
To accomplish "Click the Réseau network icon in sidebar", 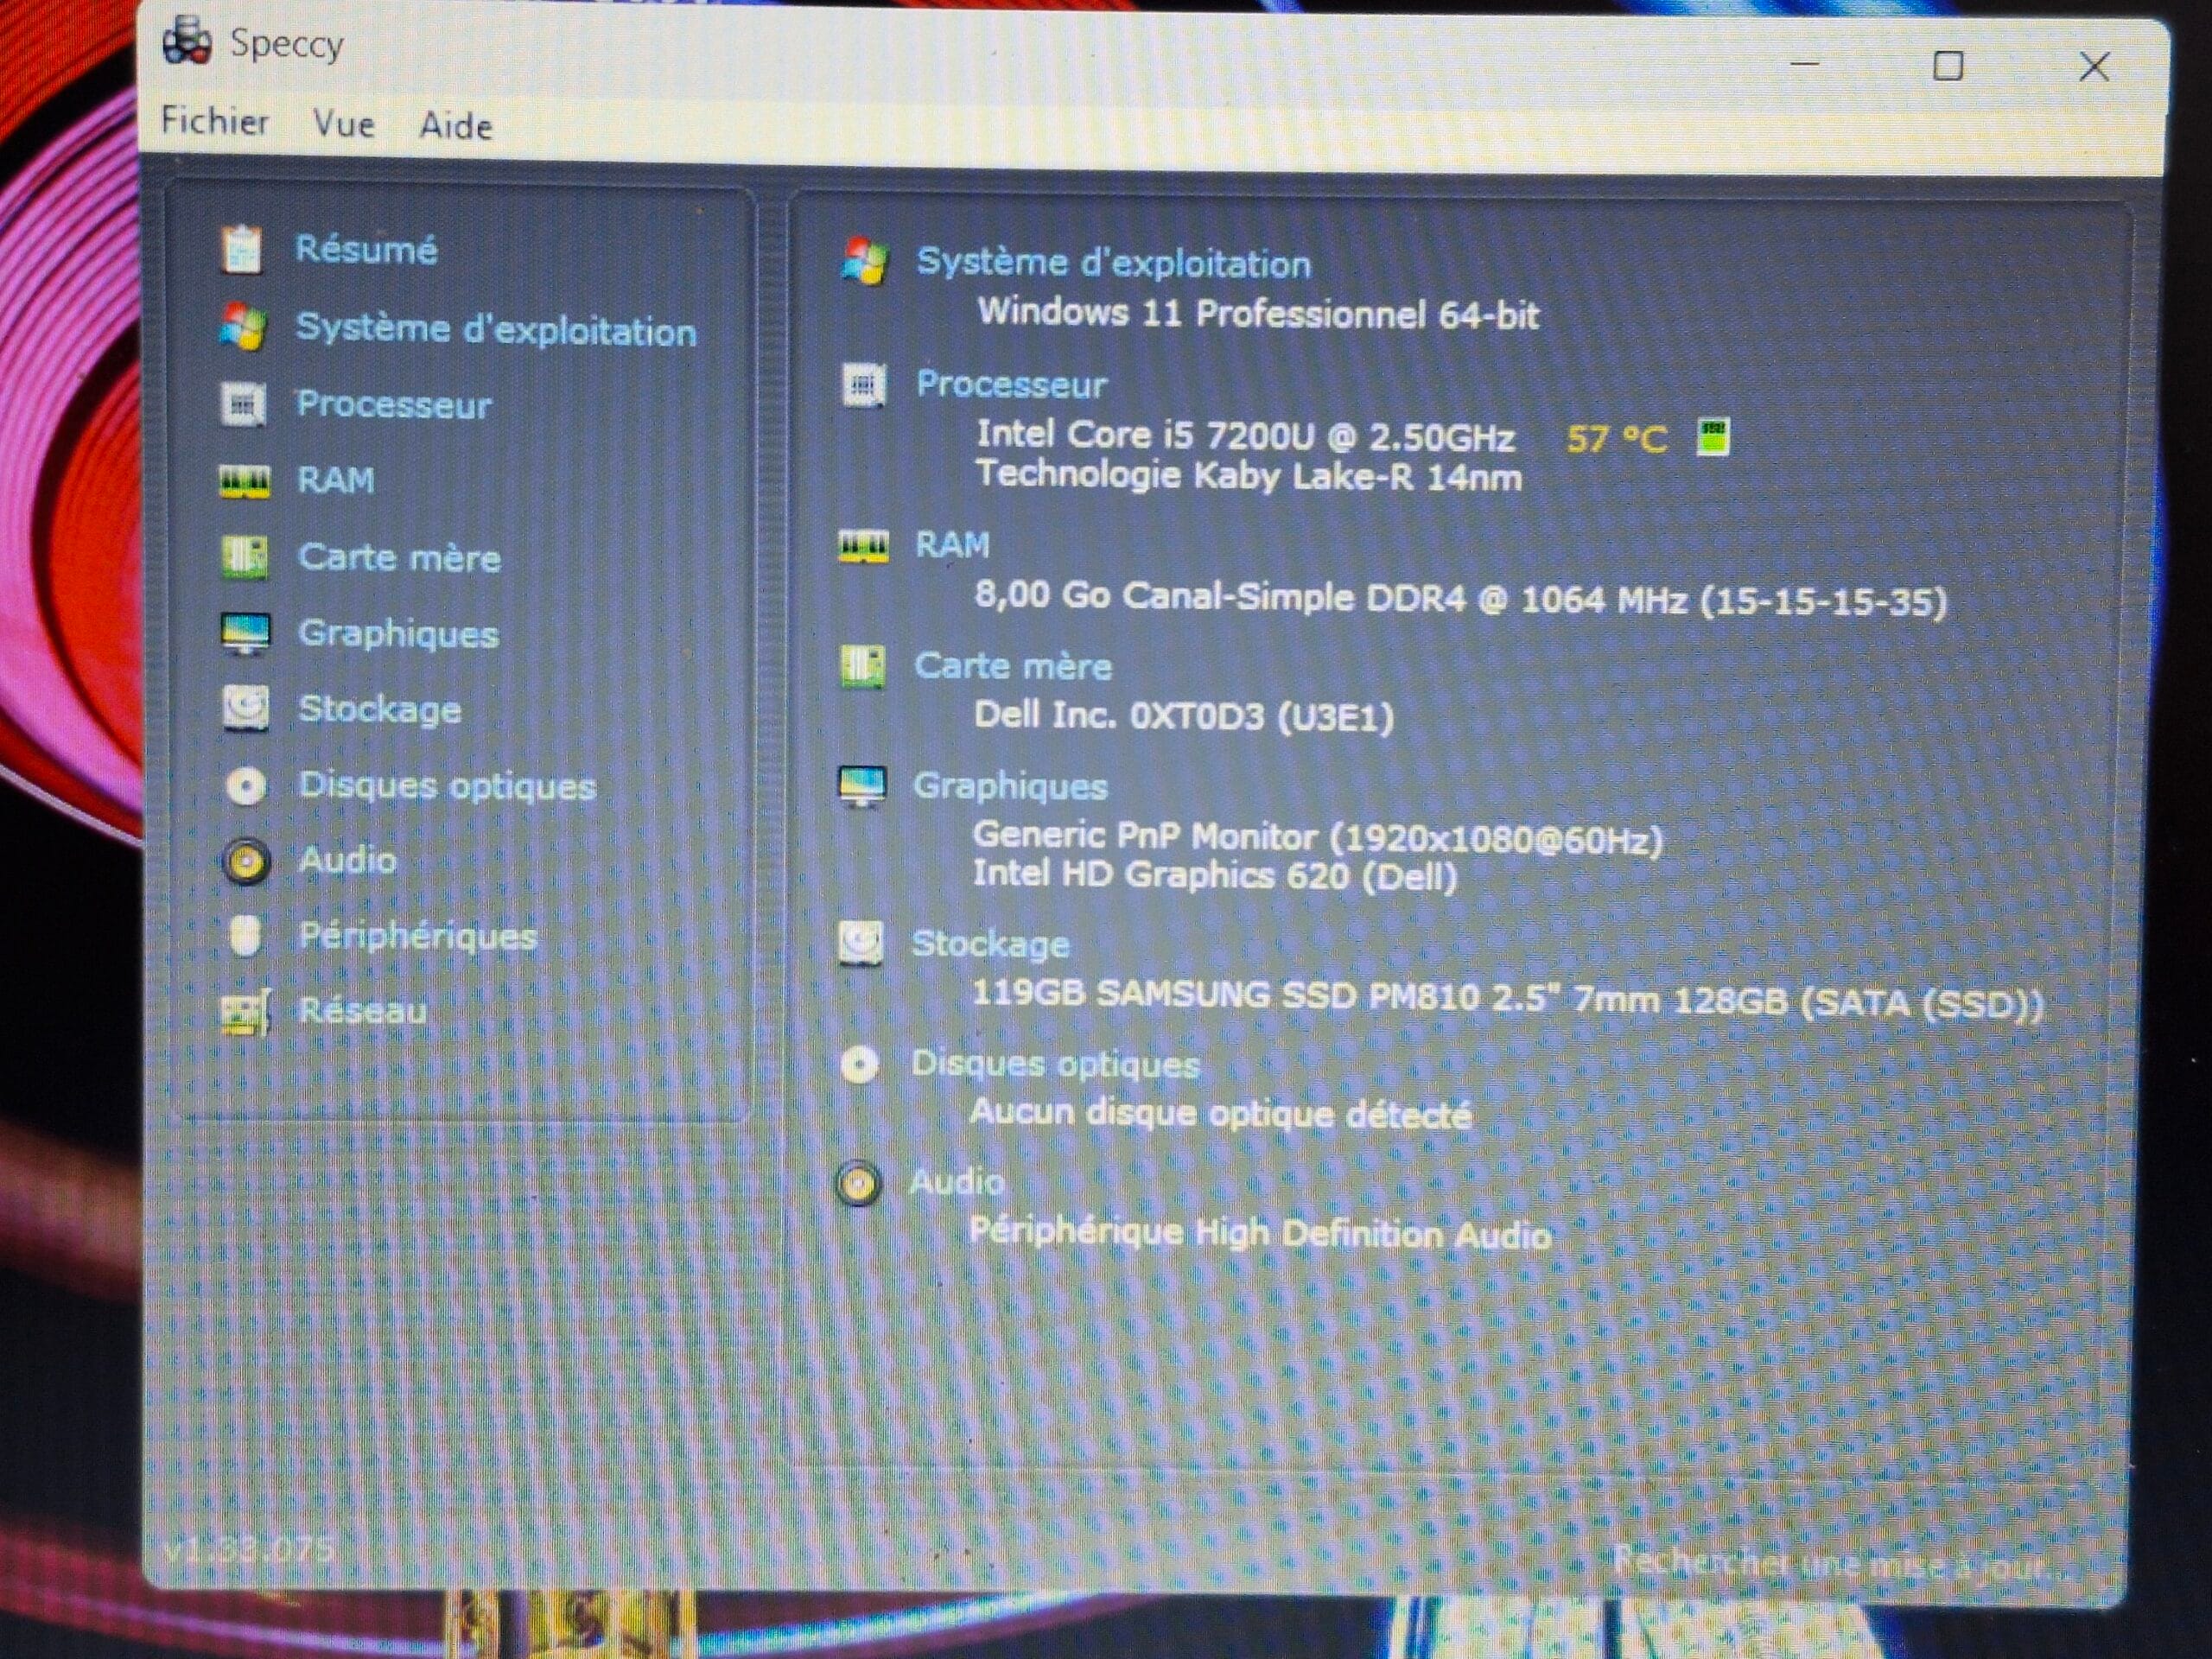I will point(245,1012).
